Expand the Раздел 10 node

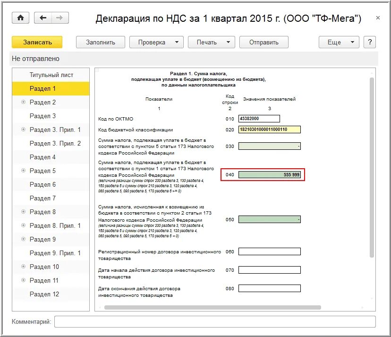pos(23,267)
